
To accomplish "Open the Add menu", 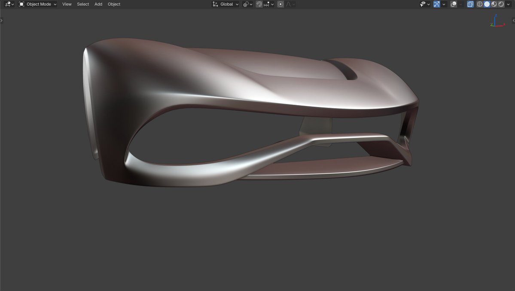I will (98, 4).
